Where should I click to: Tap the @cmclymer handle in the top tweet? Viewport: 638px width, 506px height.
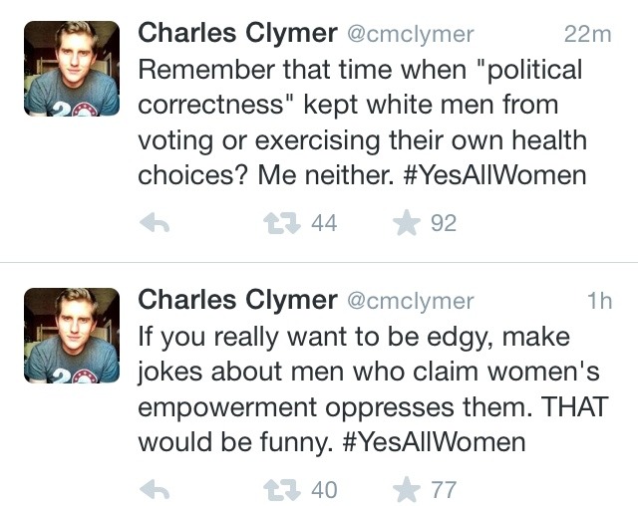(409, 35)
